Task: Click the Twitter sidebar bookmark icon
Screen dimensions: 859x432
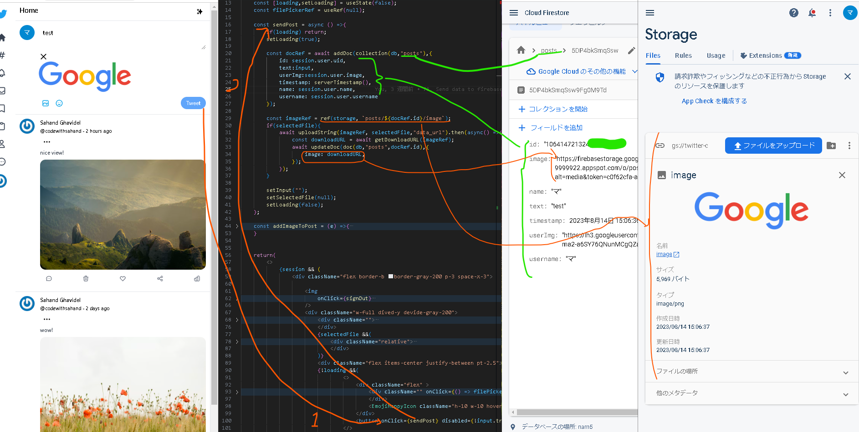Action: pyautogui.click(x=2, y=108)
